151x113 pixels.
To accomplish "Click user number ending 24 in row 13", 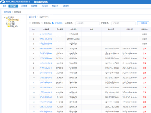I will pyautogui.click(x=60, y=92).
